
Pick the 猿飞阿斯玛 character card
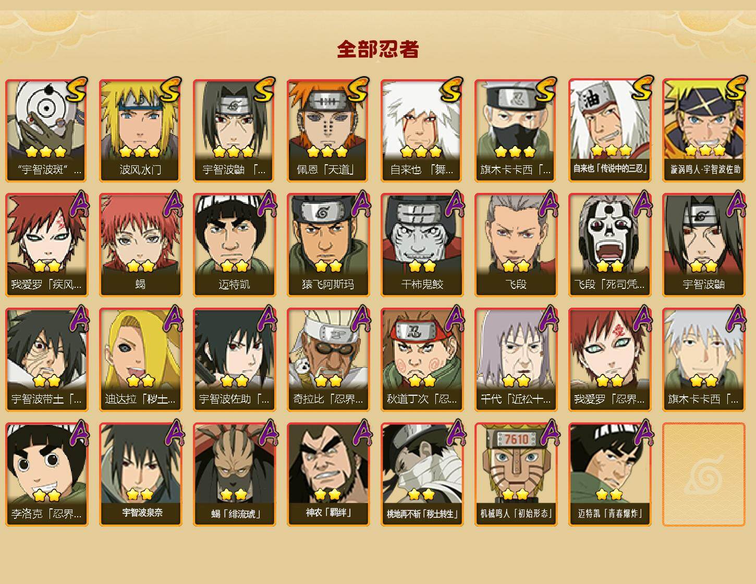point(328,245)
